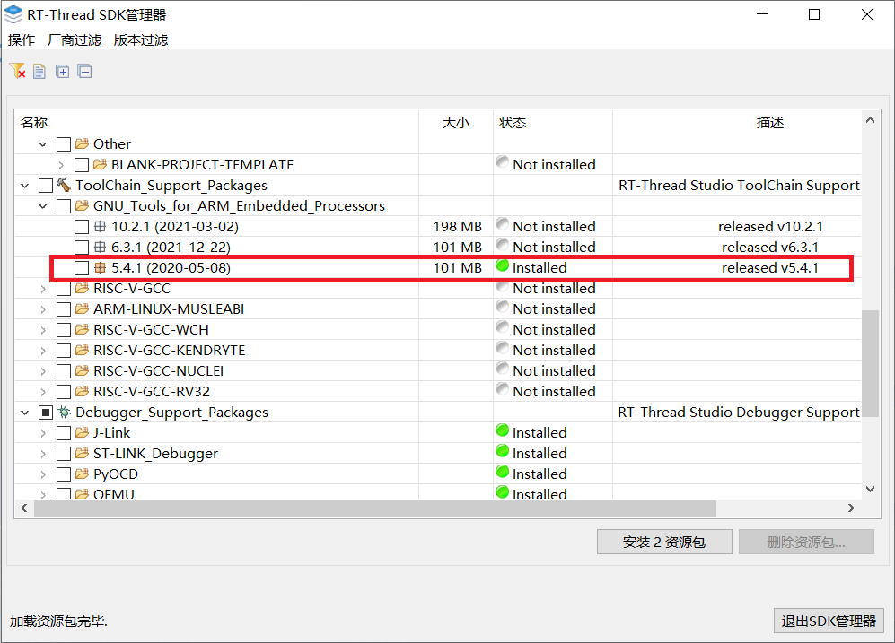Click the folder icon beside ST-LINK_Debugger
Screen dimensions: 895x643
tap(83, 453)
